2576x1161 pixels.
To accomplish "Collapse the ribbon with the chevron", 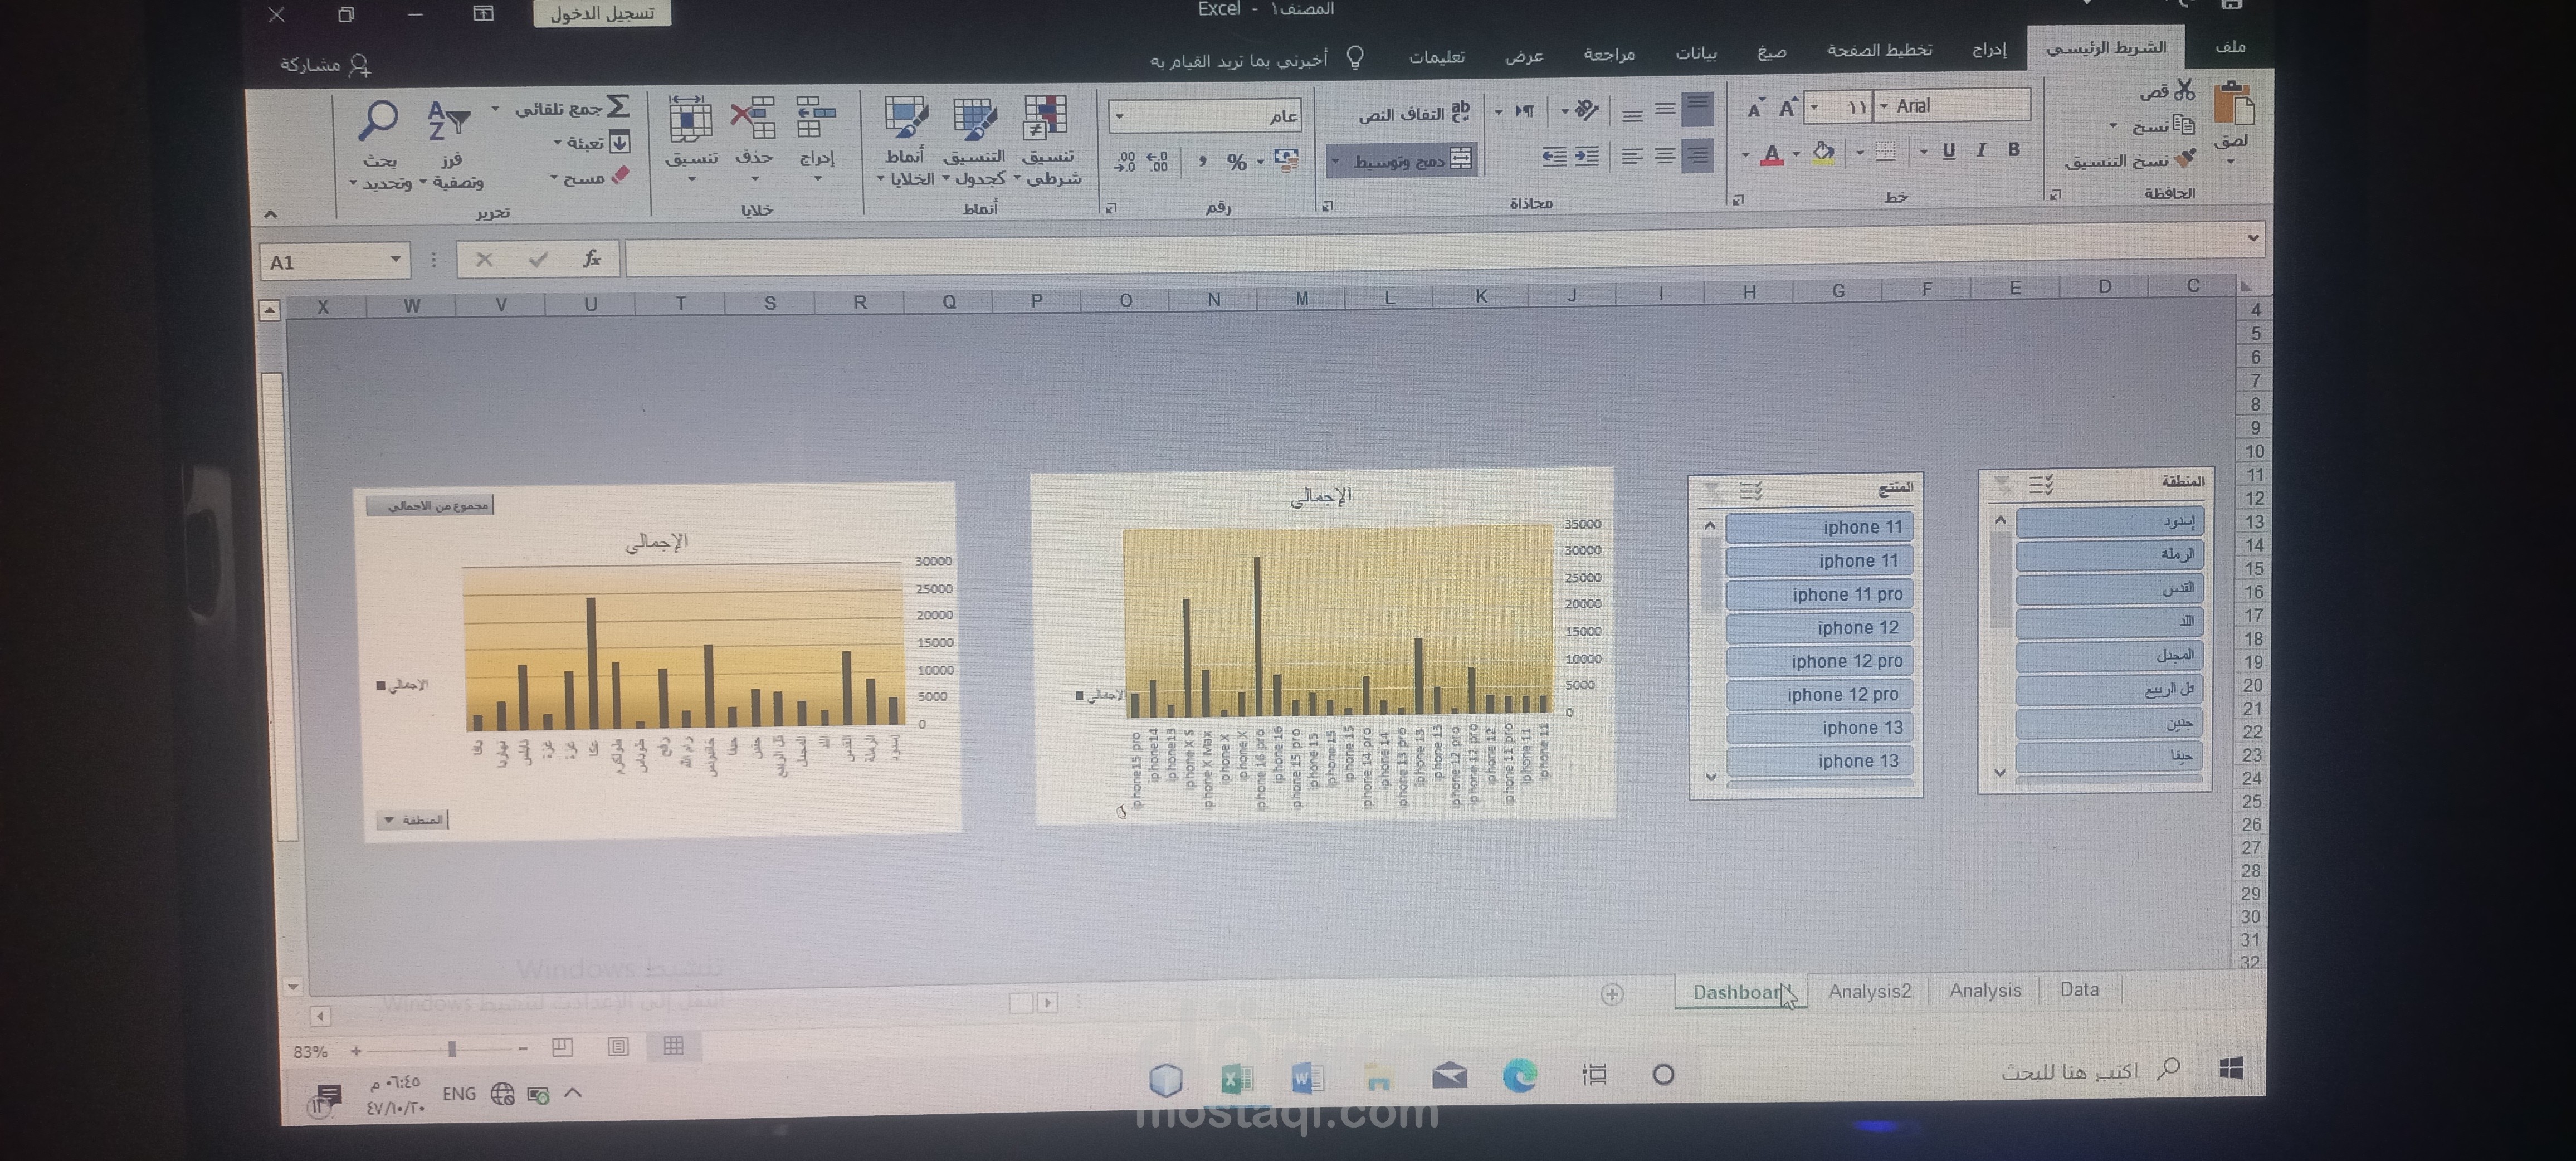I will (x=270, y=213).
